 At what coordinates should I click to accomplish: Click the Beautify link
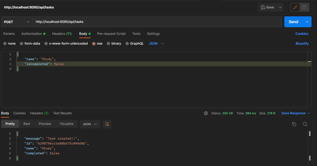pos(302,44)
